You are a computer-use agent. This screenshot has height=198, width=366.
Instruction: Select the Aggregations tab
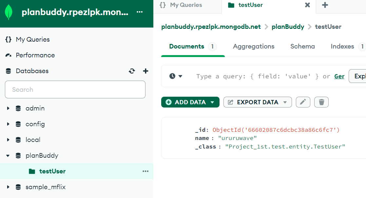click(254, 47)
